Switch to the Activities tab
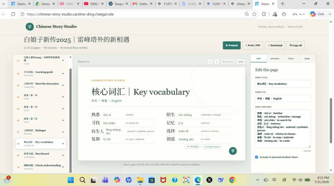This screenshot has height=186, width=334. pyautogui.click(x=275, y=59)
